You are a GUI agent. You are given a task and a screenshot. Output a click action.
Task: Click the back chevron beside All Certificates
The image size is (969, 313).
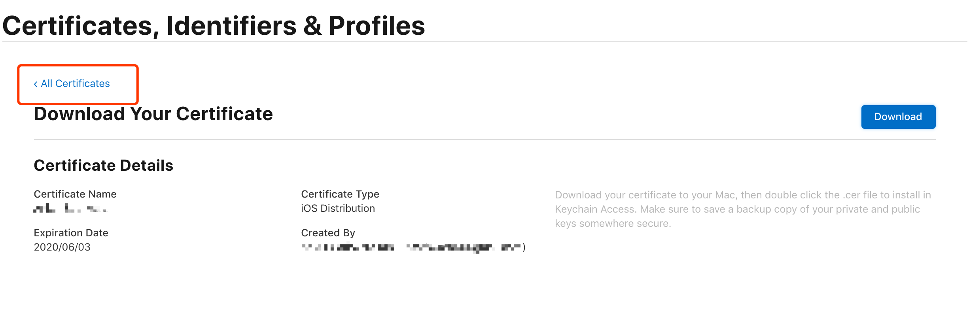36,84
